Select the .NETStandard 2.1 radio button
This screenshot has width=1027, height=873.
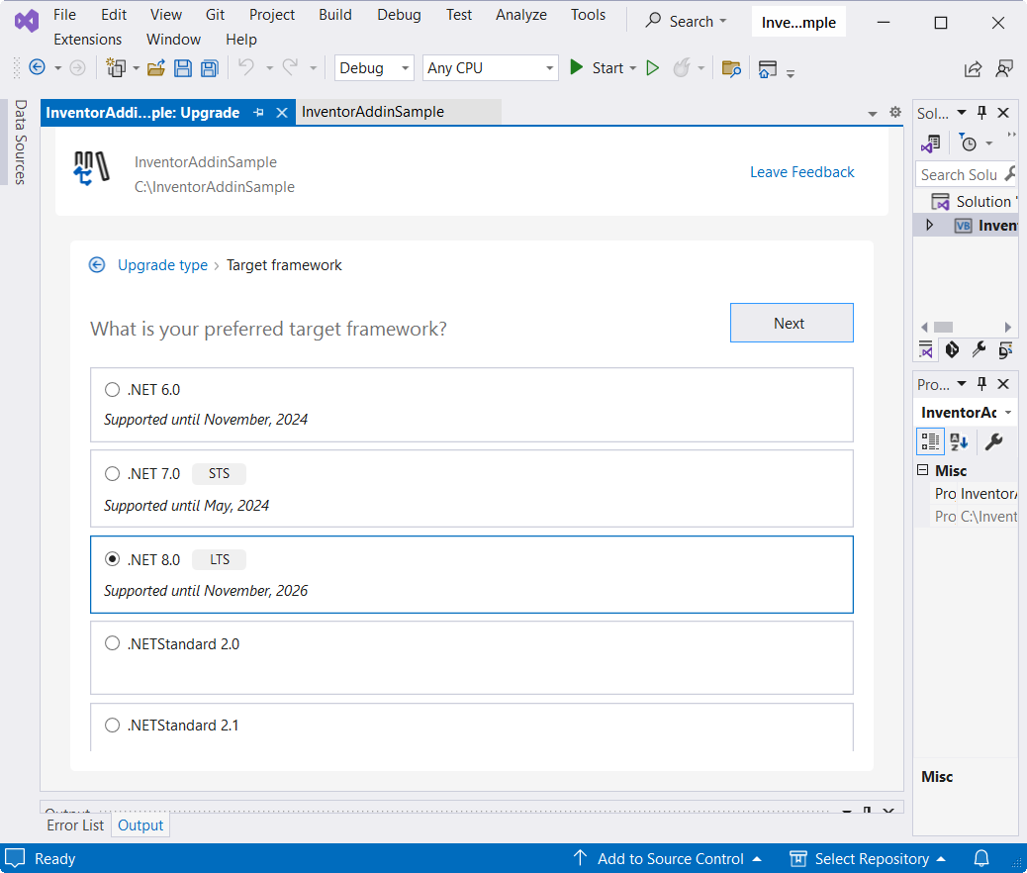tap(112, 725)
